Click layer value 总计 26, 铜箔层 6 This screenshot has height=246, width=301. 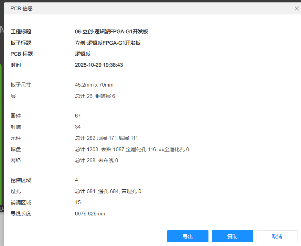pos(95,96)
